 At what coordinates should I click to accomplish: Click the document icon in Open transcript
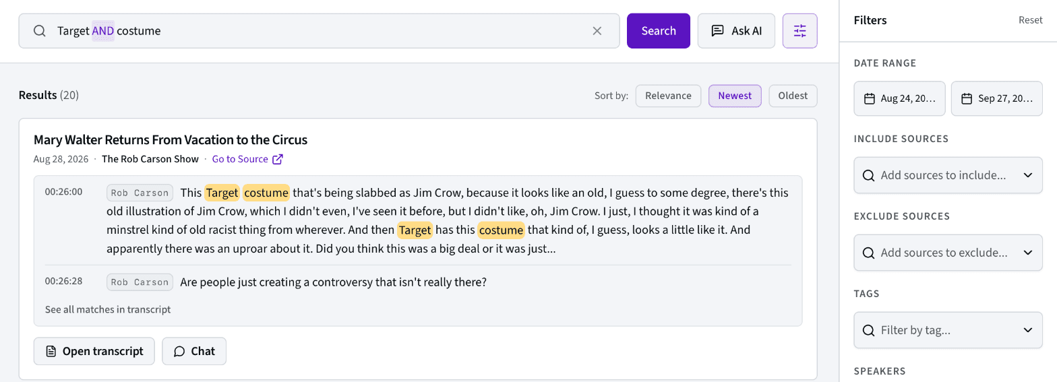coord(51,351)
